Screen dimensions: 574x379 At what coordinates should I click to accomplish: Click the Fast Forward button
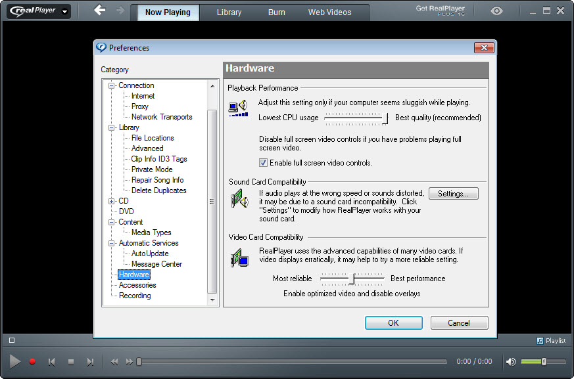click(129, 362)
